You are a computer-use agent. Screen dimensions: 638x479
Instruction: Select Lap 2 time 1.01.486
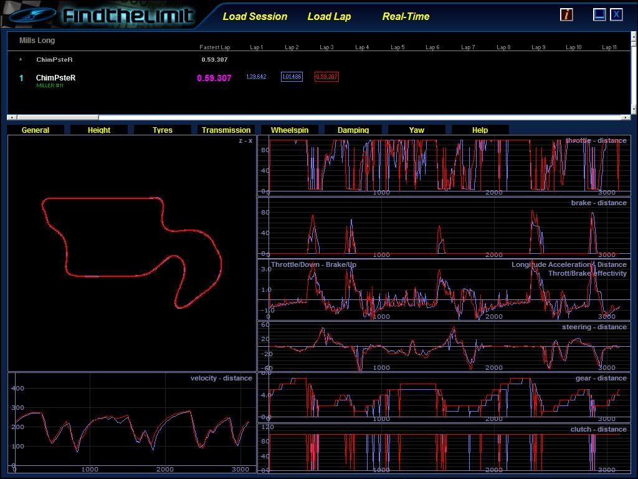tap(292, 77)
